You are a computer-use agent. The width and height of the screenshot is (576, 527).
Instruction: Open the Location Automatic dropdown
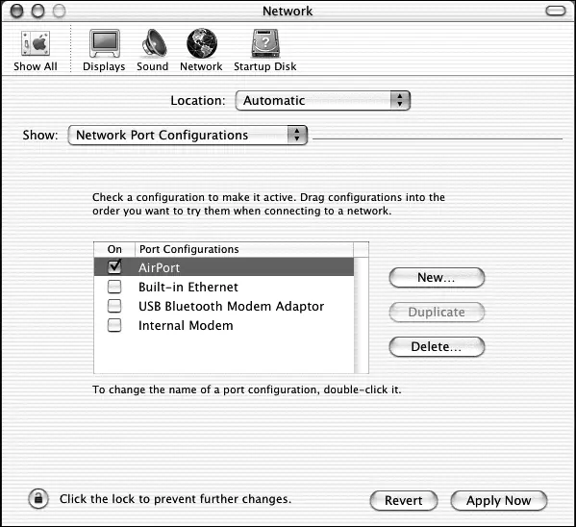[322, 100]
